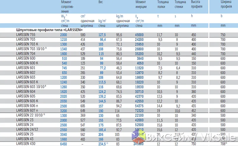This screenshot has height=146, width=238.
Task: Click height value 450 in LARSSEN 755 row
Action: pyautogui.click(x=194, y=35)
